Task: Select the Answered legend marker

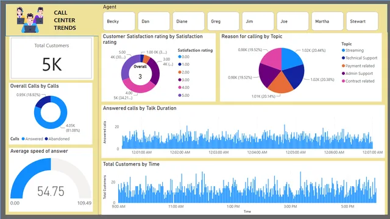Action: (23, 139)
